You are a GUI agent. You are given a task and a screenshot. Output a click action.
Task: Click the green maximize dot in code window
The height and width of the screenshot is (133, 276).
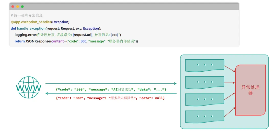22,6
